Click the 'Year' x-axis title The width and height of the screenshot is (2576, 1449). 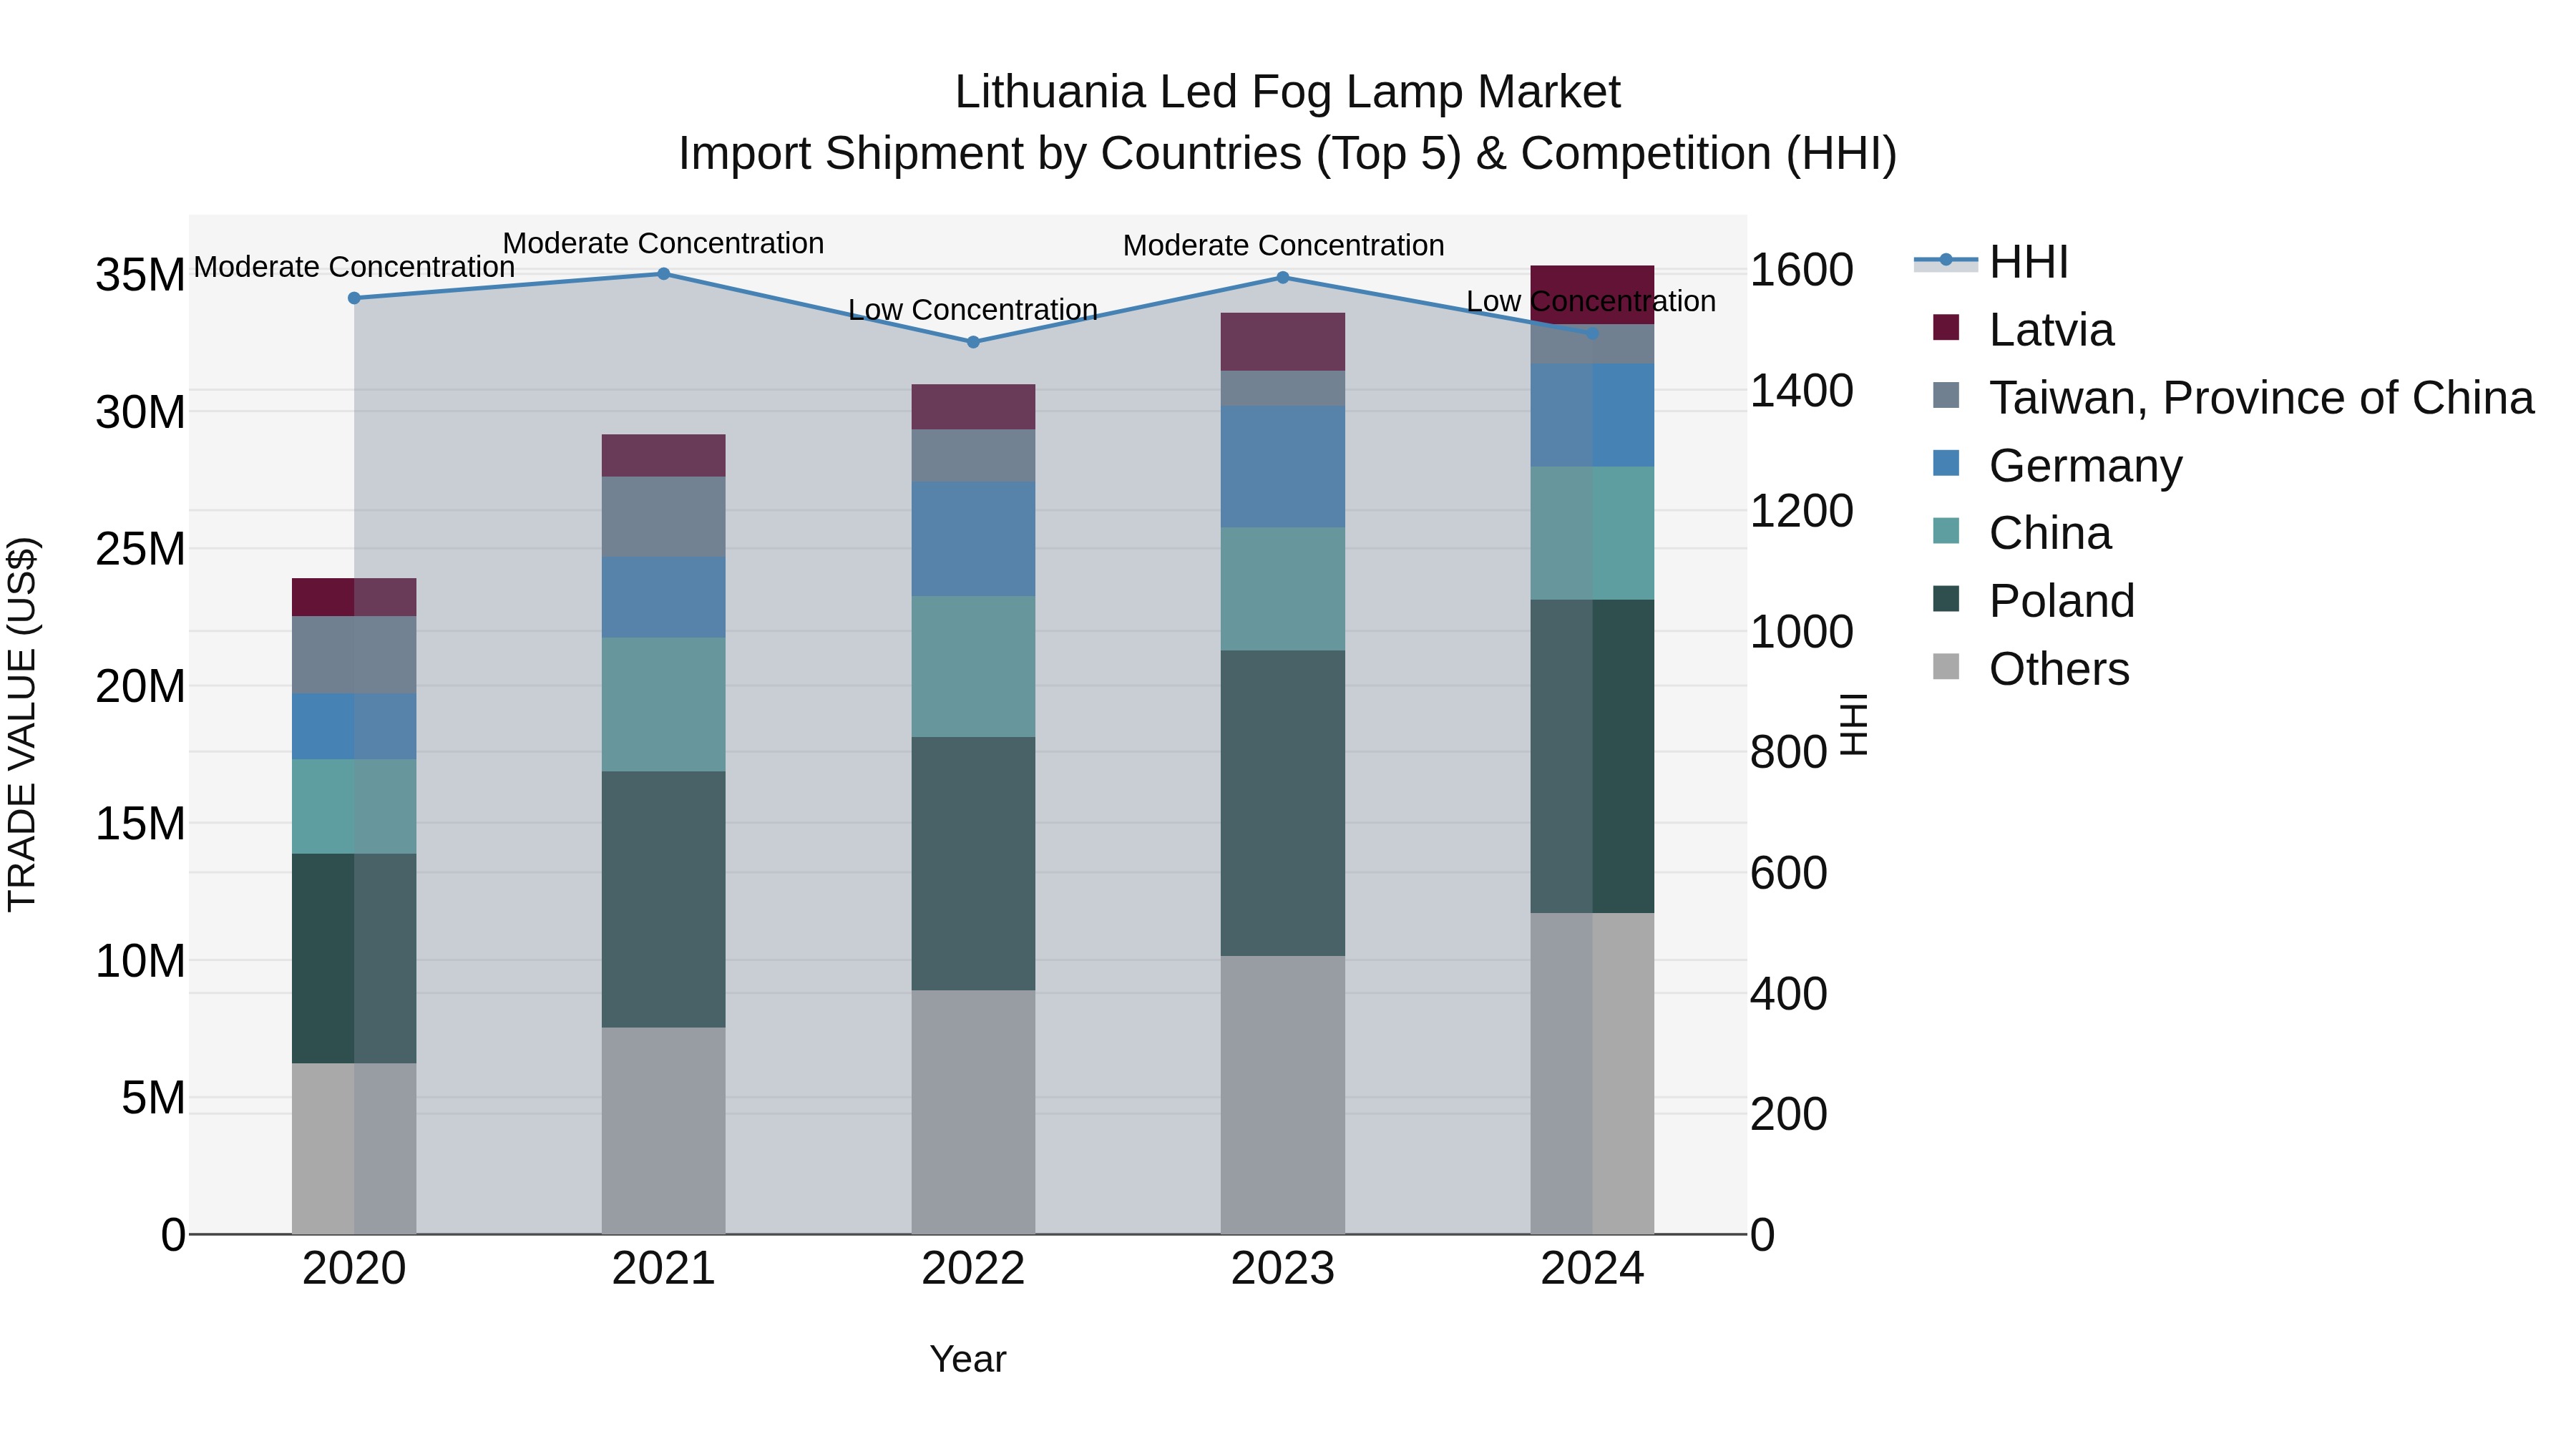click(x=968, y=1359)
